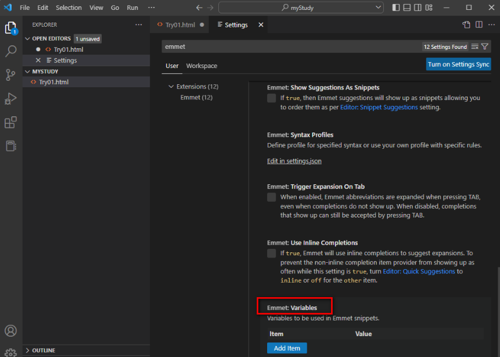Click the VS Code logo icon

8,8
